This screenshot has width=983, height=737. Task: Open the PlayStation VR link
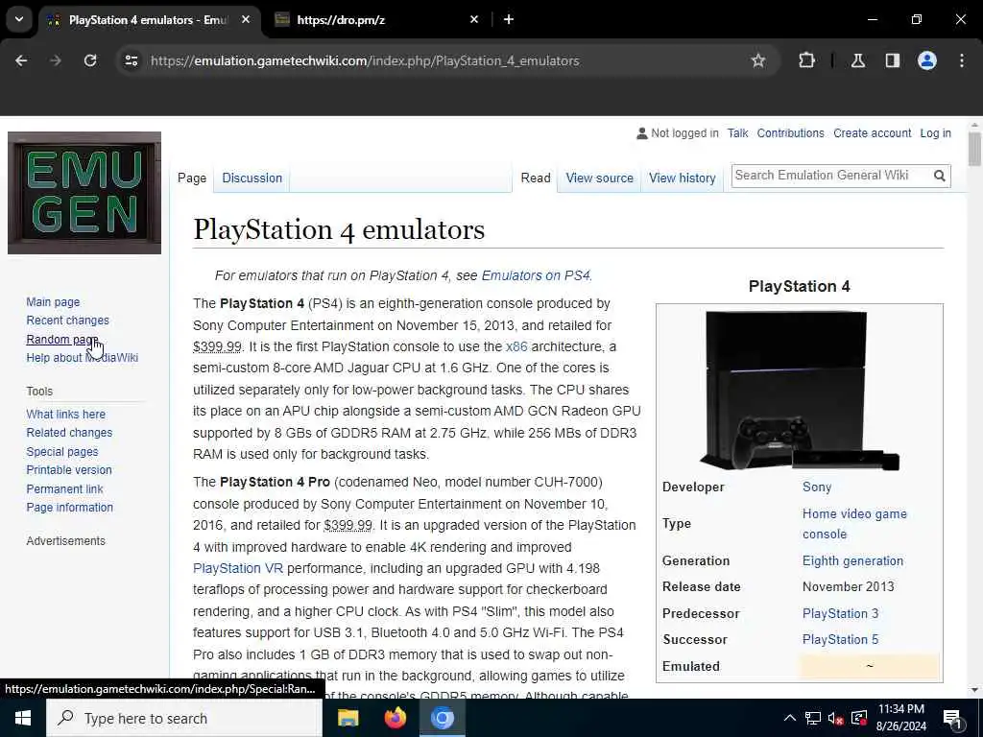click(238, 568)
